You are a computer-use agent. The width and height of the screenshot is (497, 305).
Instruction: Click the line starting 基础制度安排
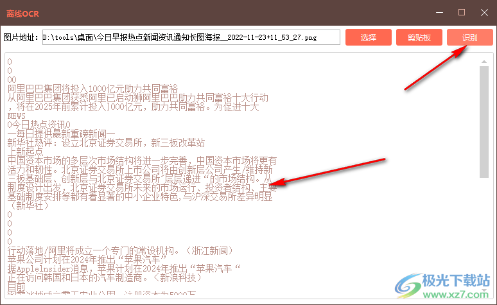pyautogui.click(x=140, y=197)
